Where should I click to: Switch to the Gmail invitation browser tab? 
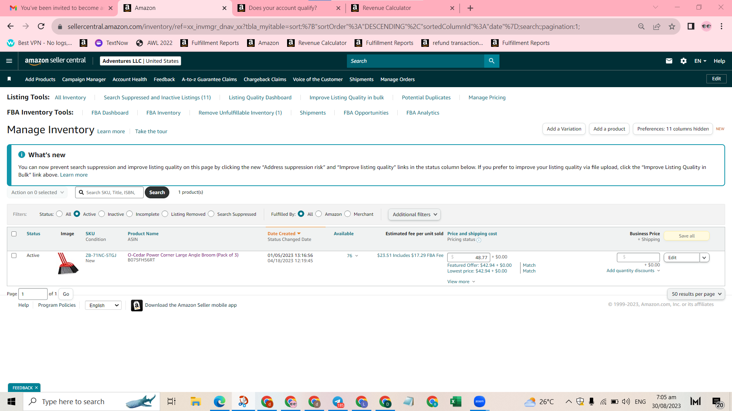(61, 8)
